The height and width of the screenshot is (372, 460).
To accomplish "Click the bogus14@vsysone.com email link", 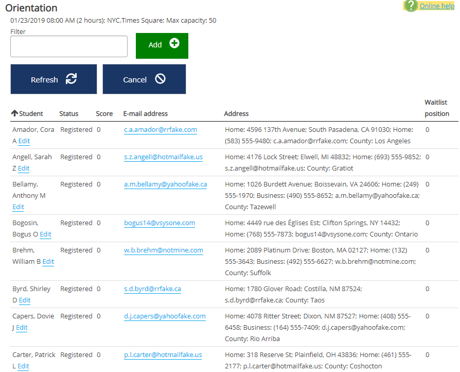I will tap(160, 223).
